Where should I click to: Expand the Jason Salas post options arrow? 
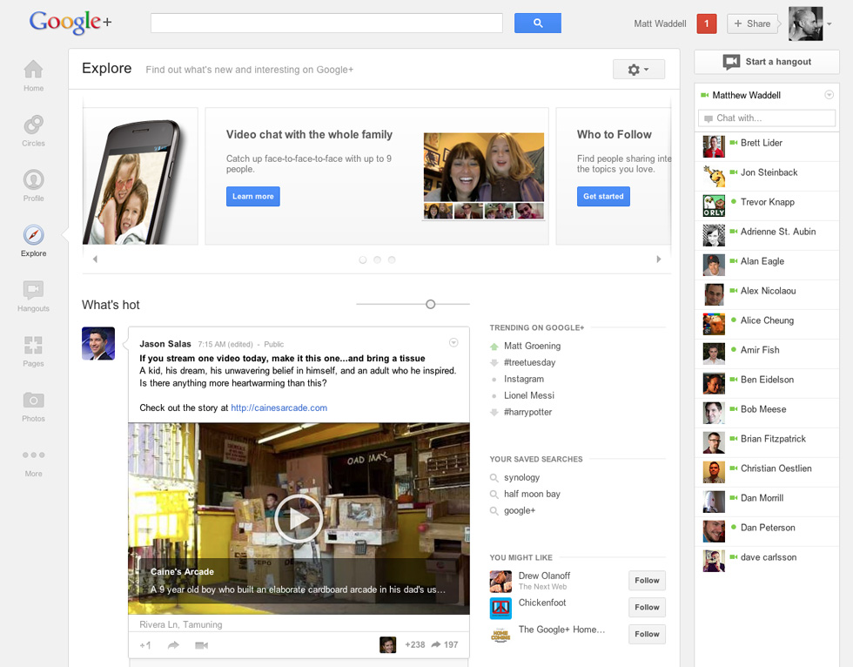[x=453, y=343]
